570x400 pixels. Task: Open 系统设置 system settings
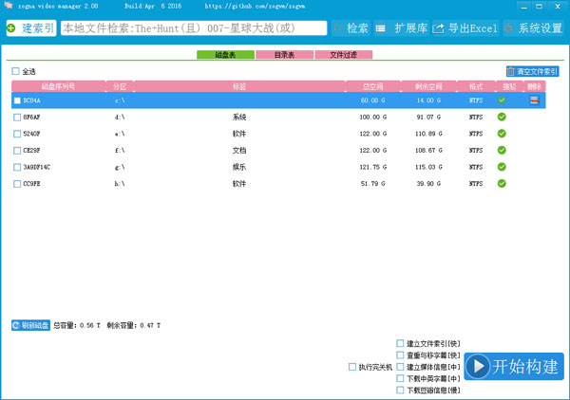[x=534, y=28]
